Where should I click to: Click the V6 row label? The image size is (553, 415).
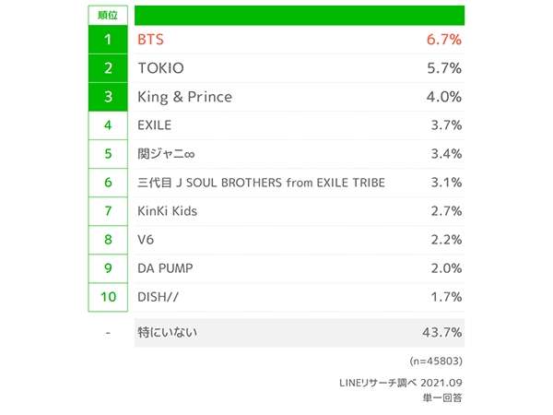[x=146, y=240]
